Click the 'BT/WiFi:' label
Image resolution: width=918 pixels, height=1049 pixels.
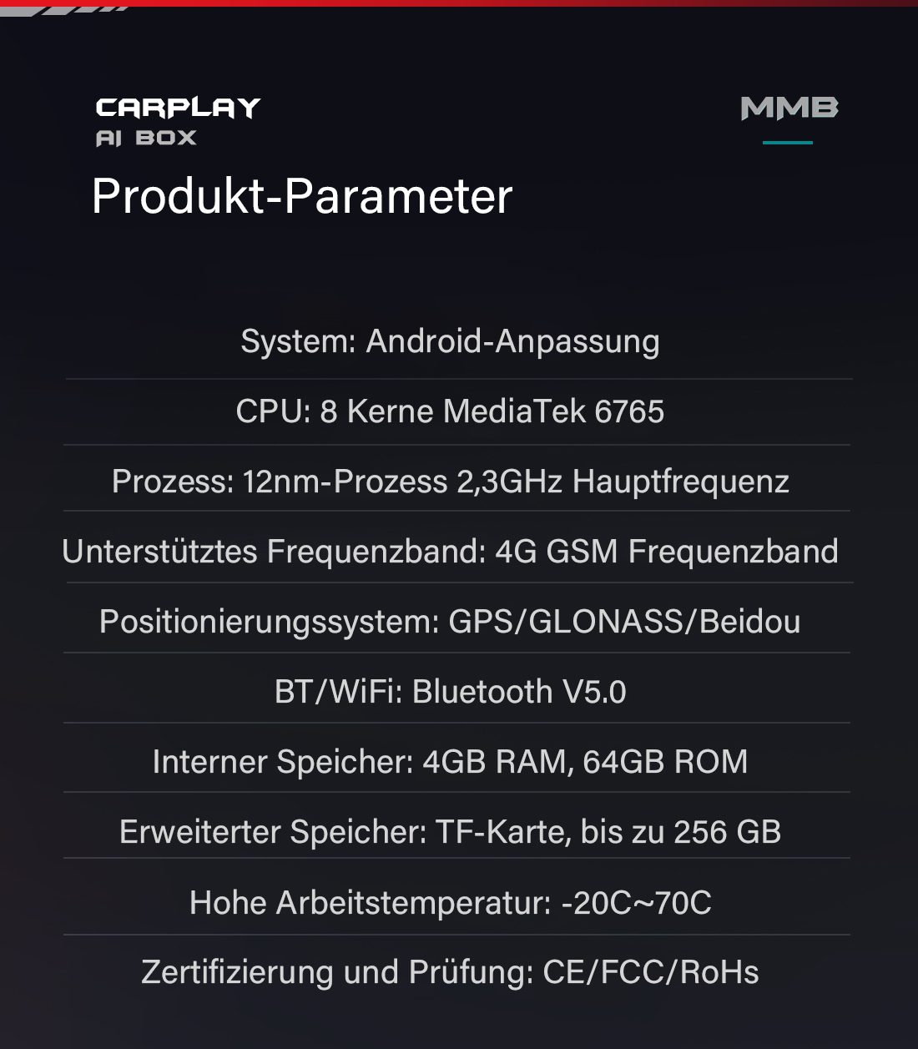click(339, 692)
